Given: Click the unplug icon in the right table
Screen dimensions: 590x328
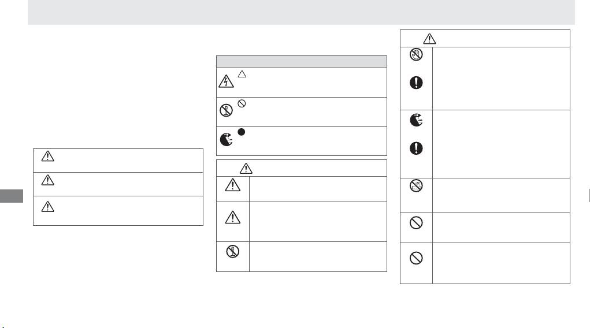Looking at the screenshot, I should (x=416, y=120).
